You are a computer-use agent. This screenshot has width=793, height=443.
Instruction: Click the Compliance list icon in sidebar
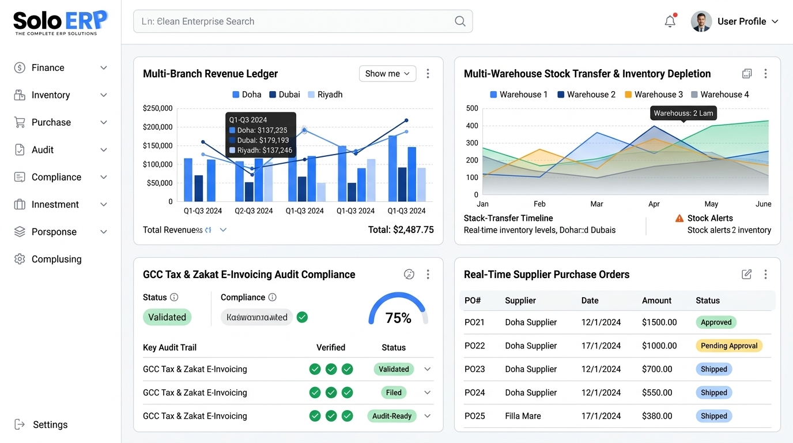click(x=20, y=177)
